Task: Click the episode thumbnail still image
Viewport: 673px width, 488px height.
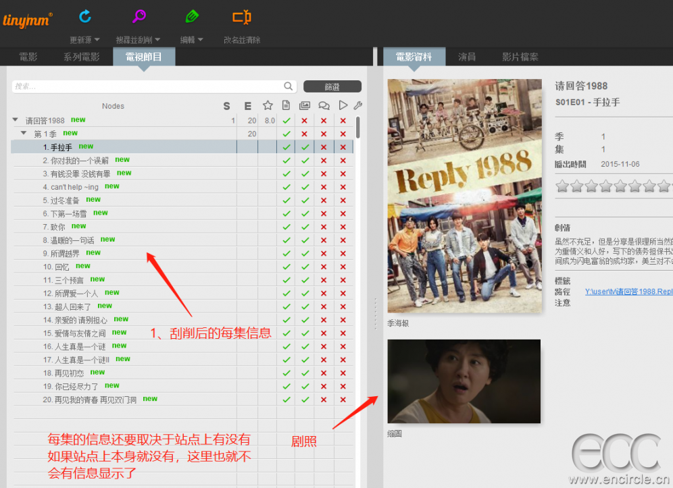Action: pos(464,381)
